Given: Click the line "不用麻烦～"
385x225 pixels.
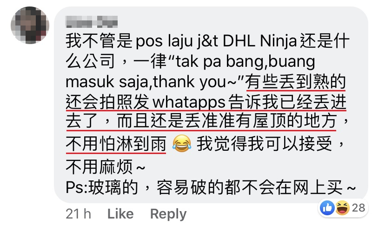Looking at the screenshot, I should click(x=106, y=167).
